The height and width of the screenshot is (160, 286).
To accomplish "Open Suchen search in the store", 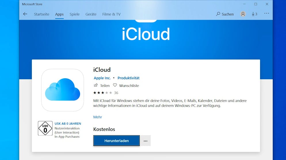I will coord(225,14).
